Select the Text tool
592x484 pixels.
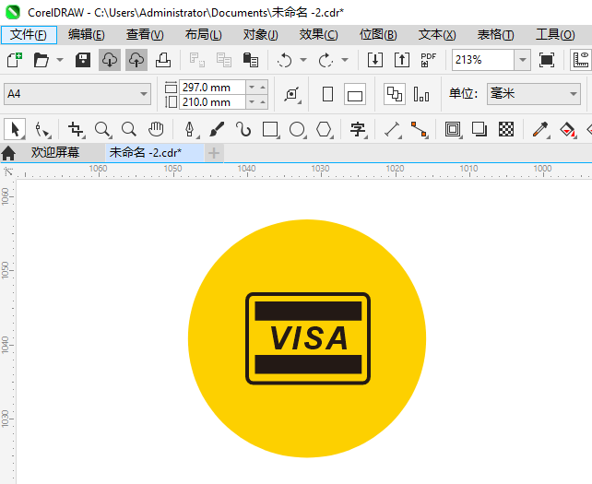pyautogui.click(x=358, y=129)
